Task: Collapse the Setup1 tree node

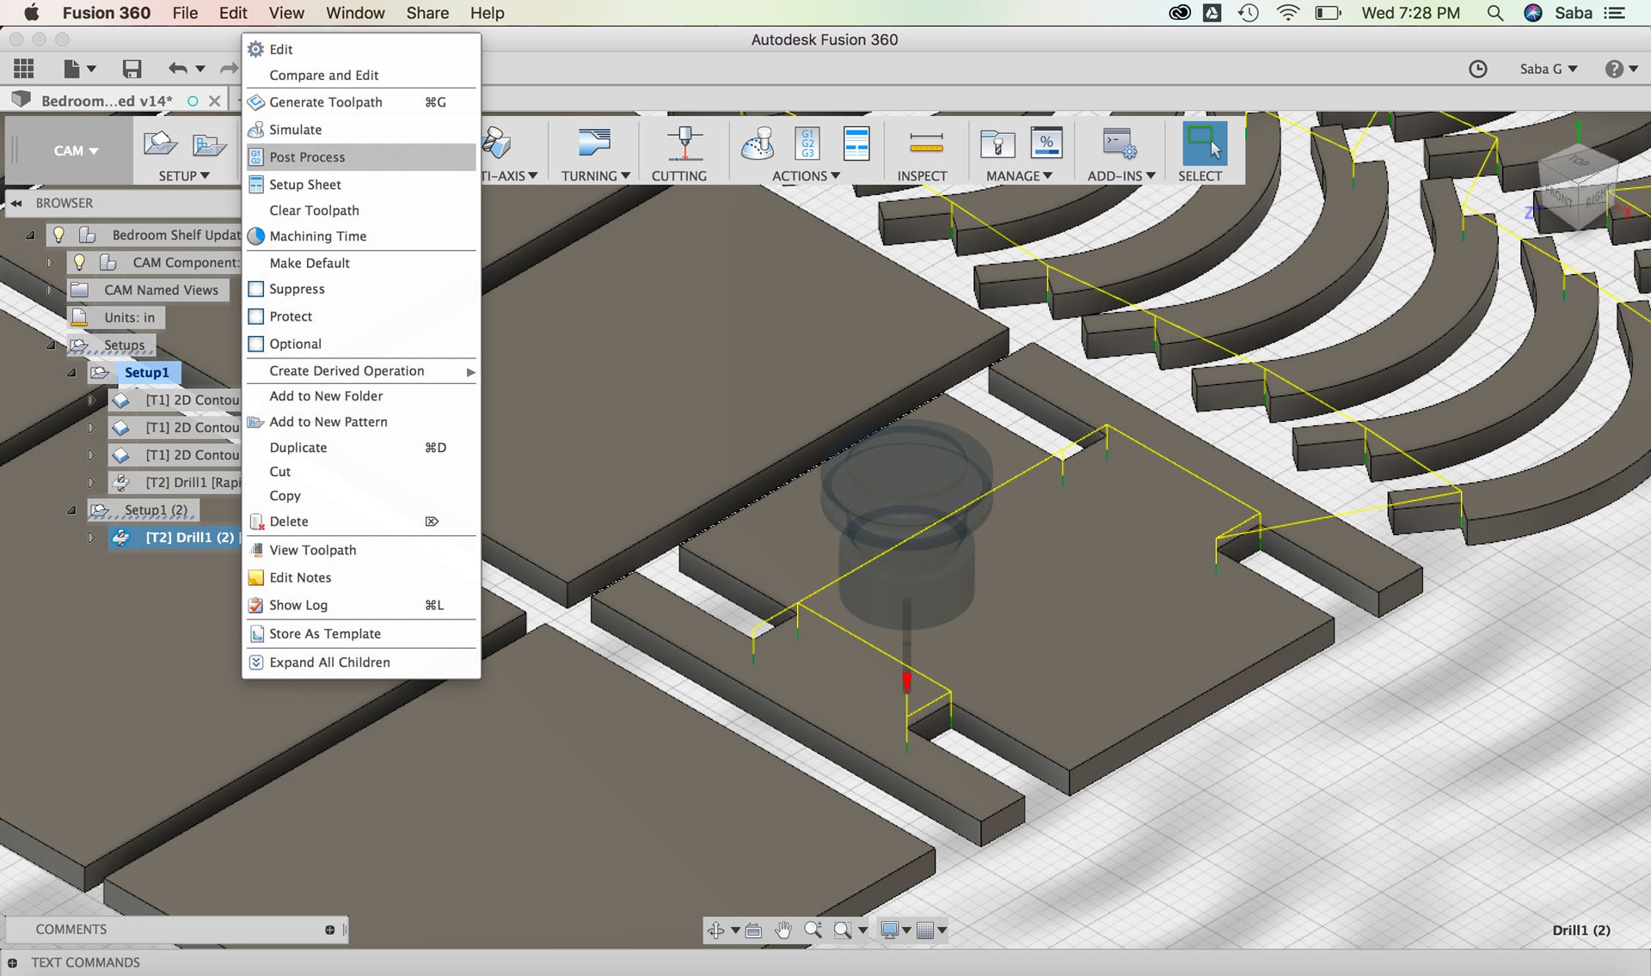Action: 71,373
